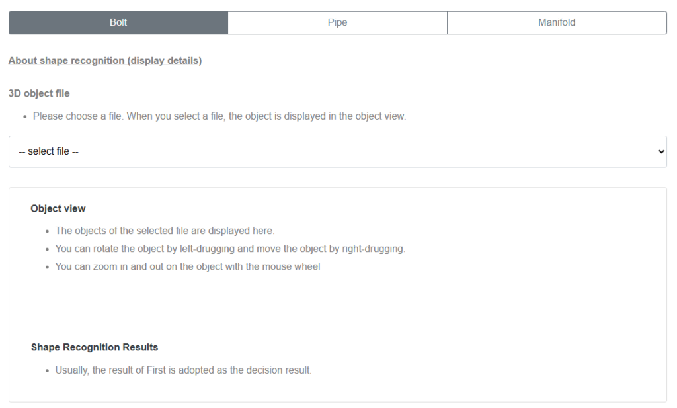Click the rotate by left-drugging instruction line
The image size is (677, 408).
[x=230, y=249]
